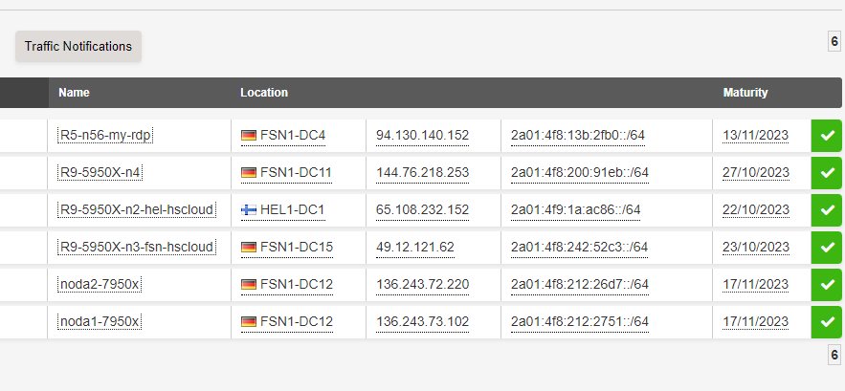Click top page count badge 6
The width and height of the screenshot is (845, 391).
click(834, 41)
